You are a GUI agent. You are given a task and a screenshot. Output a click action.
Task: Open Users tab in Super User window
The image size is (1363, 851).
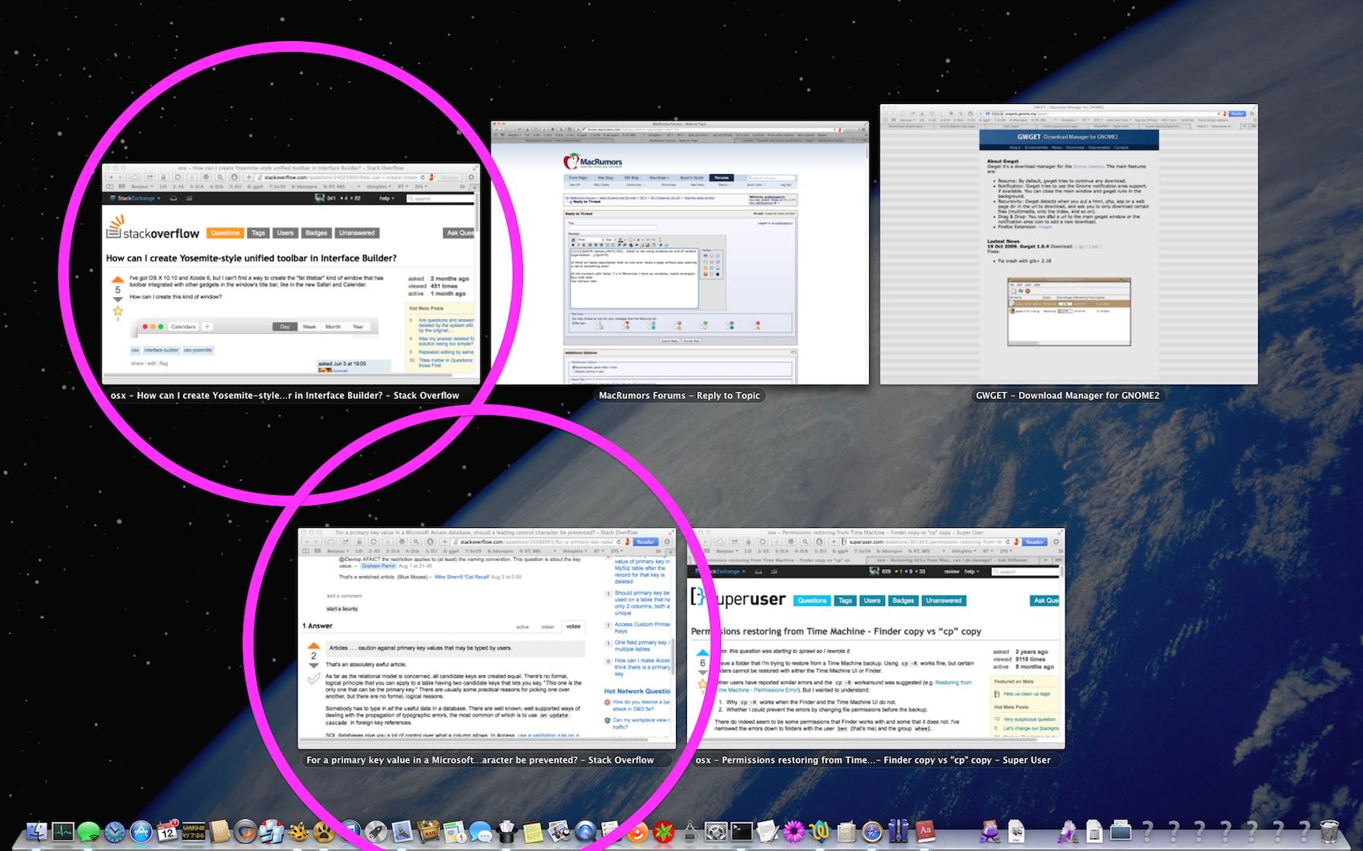pyautogui.click(x=872, y=600)
